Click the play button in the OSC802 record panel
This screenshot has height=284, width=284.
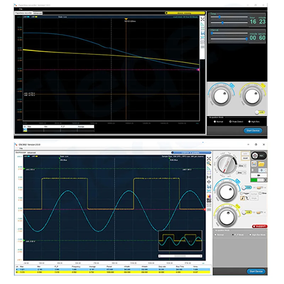[259, 175]
